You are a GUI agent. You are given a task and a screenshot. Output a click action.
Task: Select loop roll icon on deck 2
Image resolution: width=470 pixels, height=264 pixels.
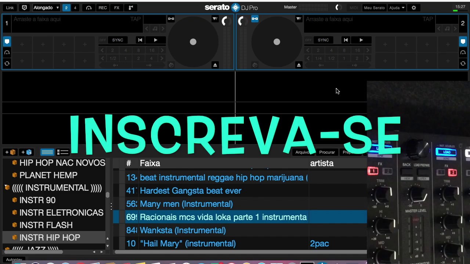[463, 64]
